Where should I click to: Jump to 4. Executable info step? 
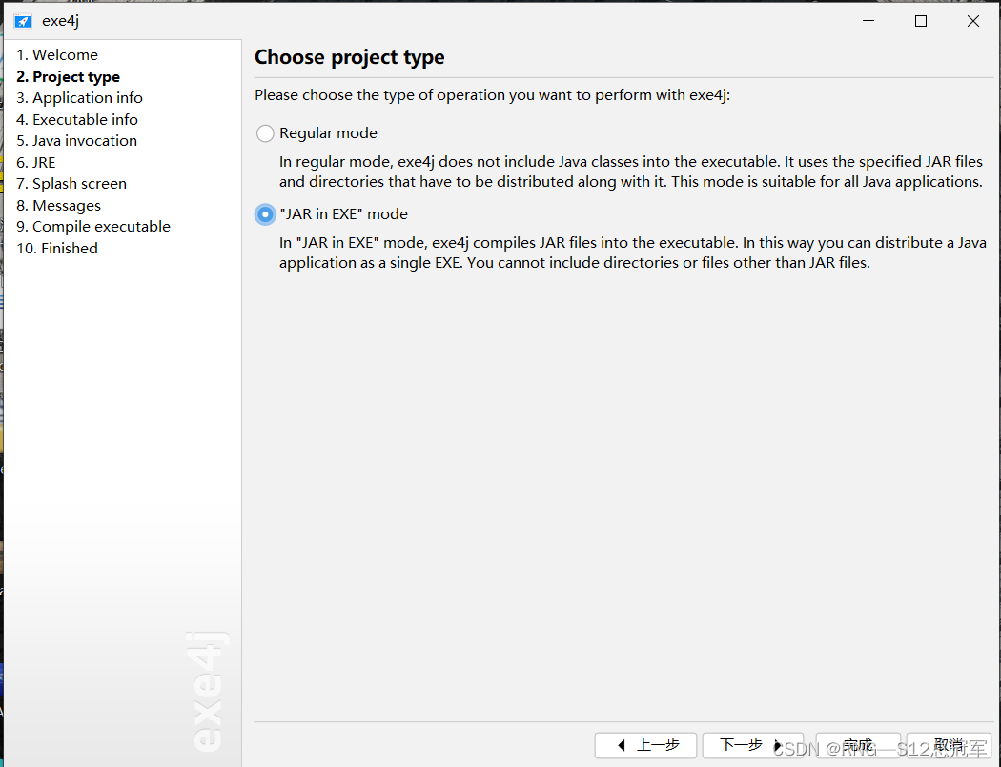pyautogui.click(x=76, y=119)
